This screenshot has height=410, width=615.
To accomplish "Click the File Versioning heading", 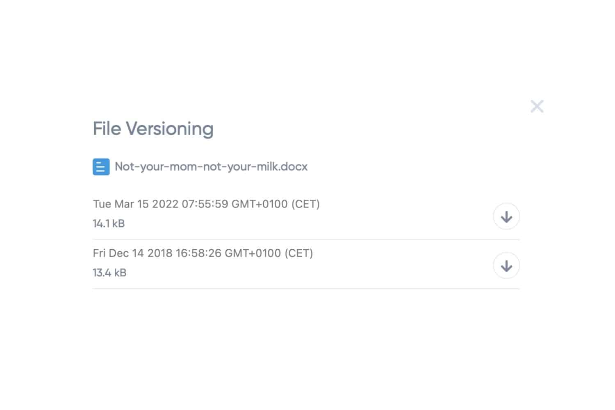I will 153,129.
